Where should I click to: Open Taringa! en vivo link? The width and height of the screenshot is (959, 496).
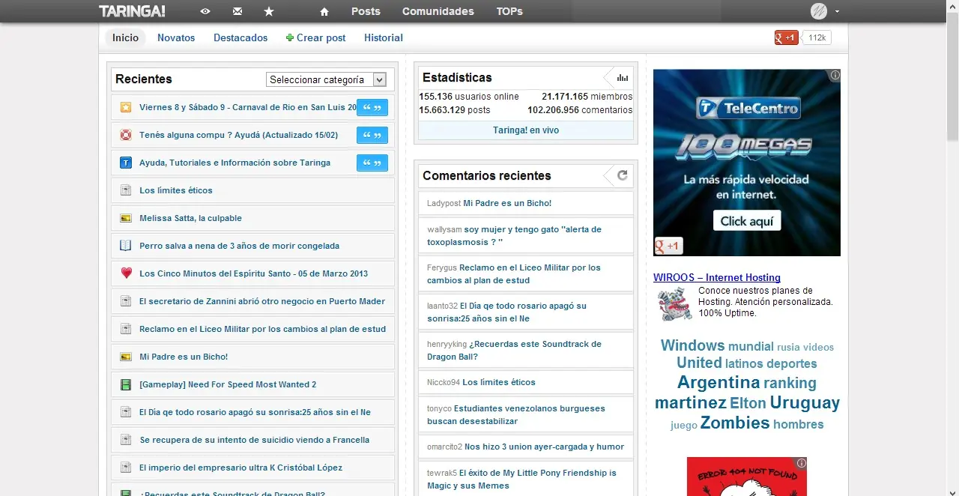(x=526, y=130)
